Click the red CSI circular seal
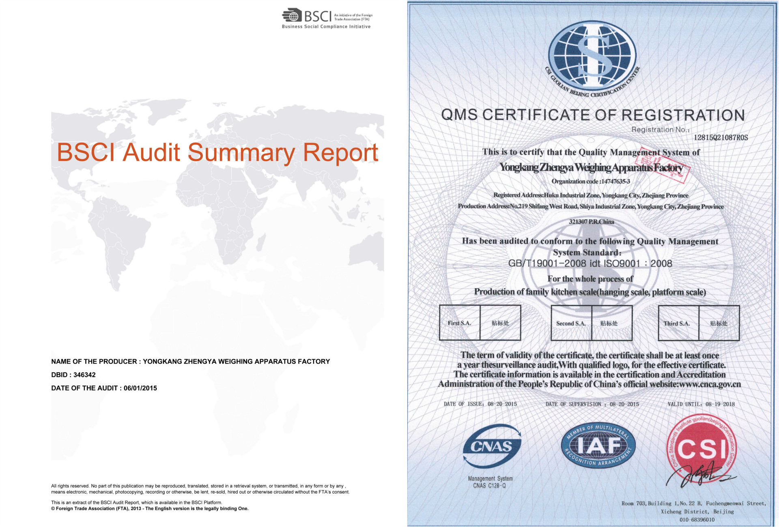The width and height of the screenshot is (779, 527). 701,448
